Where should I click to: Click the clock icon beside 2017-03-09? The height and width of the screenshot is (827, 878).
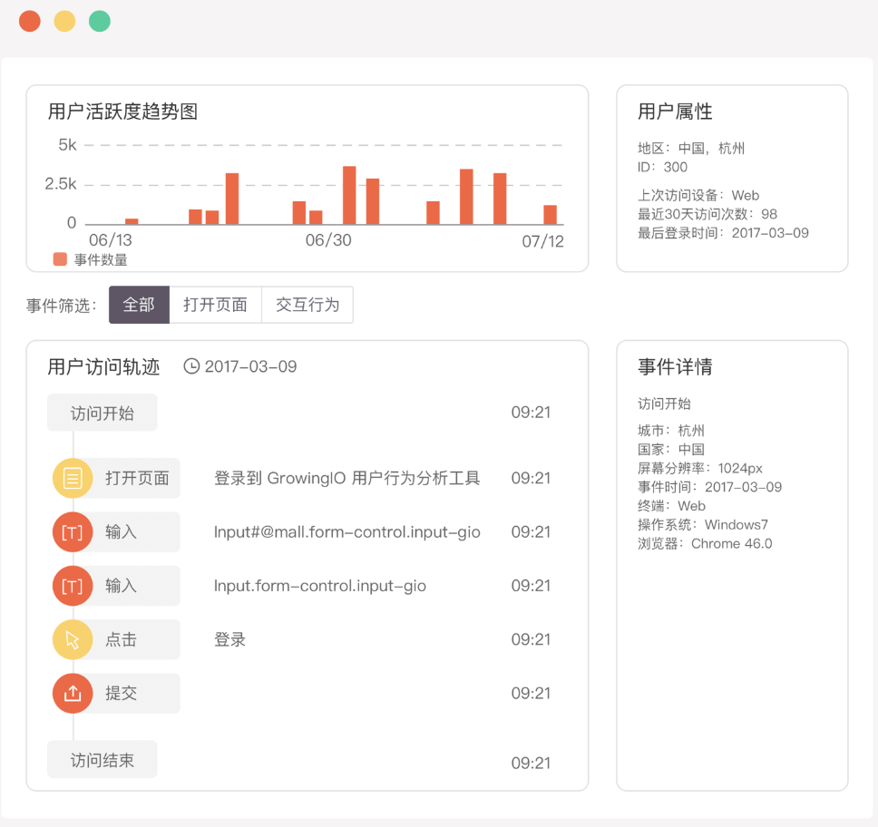pyautogui.click(x=190, y=366)
